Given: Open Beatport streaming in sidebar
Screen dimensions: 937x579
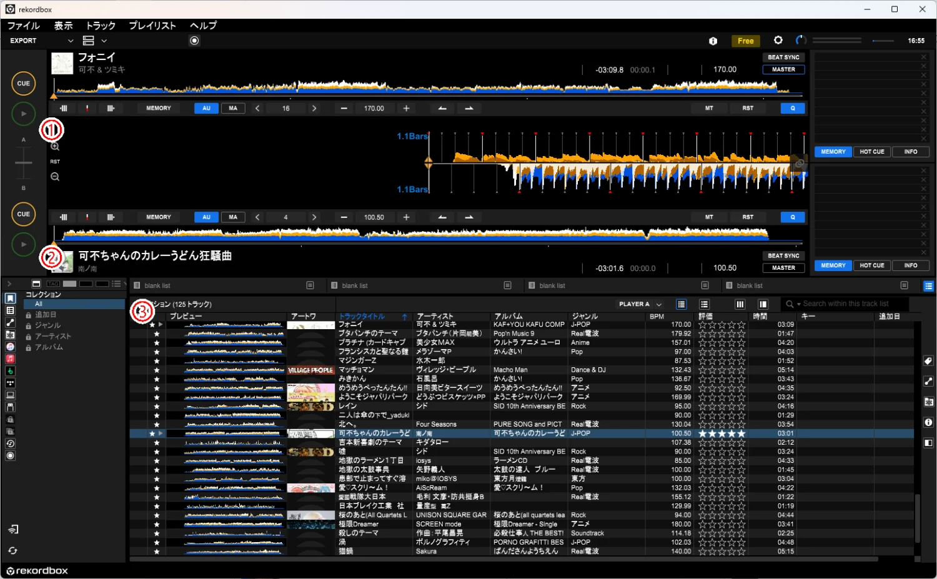Looking at the screenshot, I should (10, 371).
